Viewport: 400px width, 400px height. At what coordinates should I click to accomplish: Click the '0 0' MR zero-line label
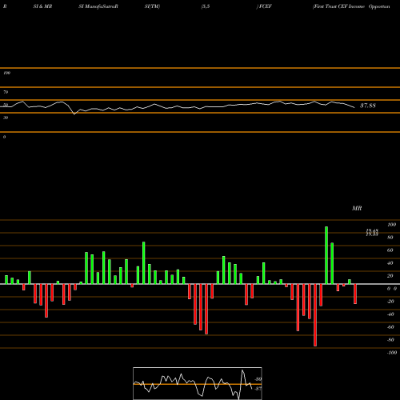(392, 289)
